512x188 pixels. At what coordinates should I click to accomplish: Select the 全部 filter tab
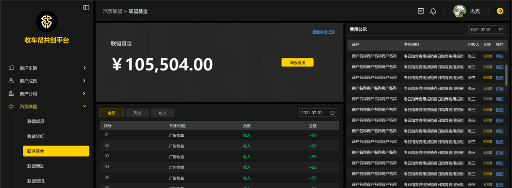[111, 113]
